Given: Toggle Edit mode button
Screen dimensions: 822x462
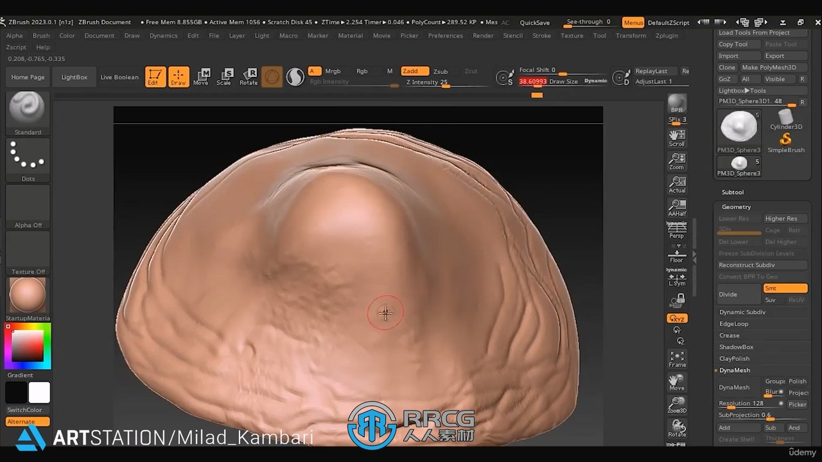Looking at the screenshot, I should [155, 77].
